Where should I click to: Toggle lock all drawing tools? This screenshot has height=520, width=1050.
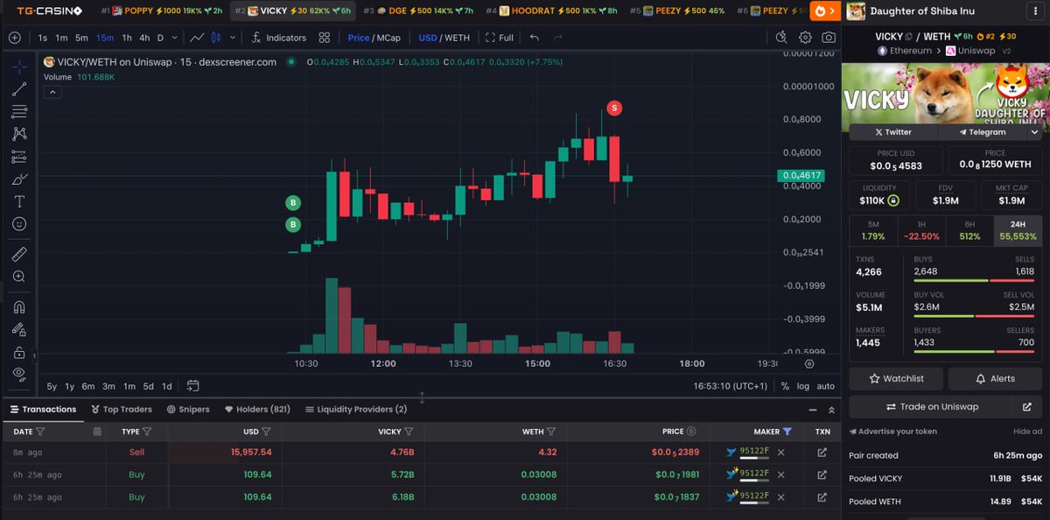[19, 353]
